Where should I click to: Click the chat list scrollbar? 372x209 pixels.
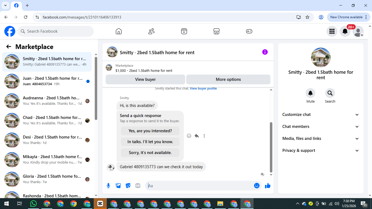(x=96, y=88)
